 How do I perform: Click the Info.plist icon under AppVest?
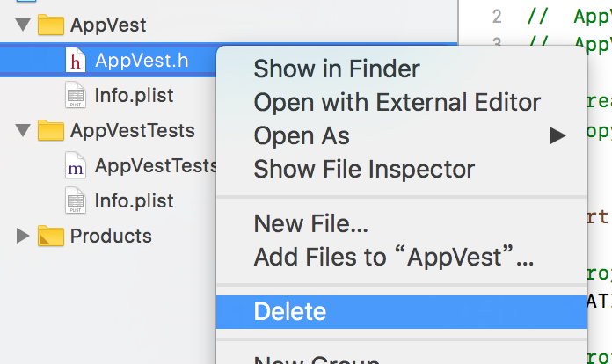click(77, 95)
